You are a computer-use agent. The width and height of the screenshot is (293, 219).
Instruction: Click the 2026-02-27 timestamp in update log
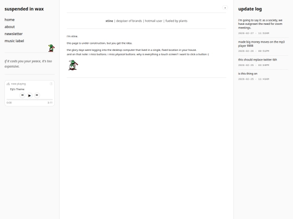point(253,33)
